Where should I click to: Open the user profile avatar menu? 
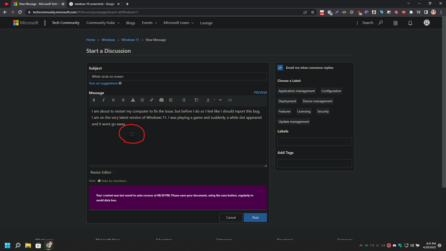pos(426,23)
